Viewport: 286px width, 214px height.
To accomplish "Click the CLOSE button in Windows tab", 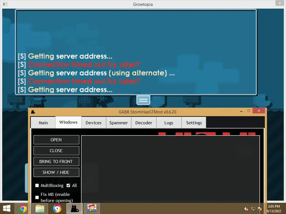I will point(56,151).
